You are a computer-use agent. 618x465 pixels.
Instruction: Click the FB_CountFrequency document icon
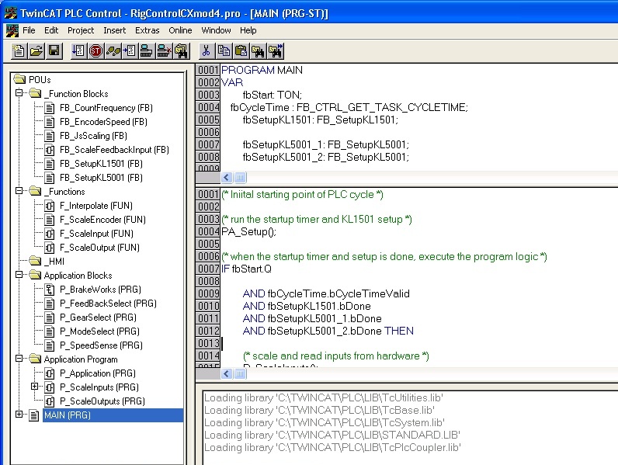click(x=49, y=108)
